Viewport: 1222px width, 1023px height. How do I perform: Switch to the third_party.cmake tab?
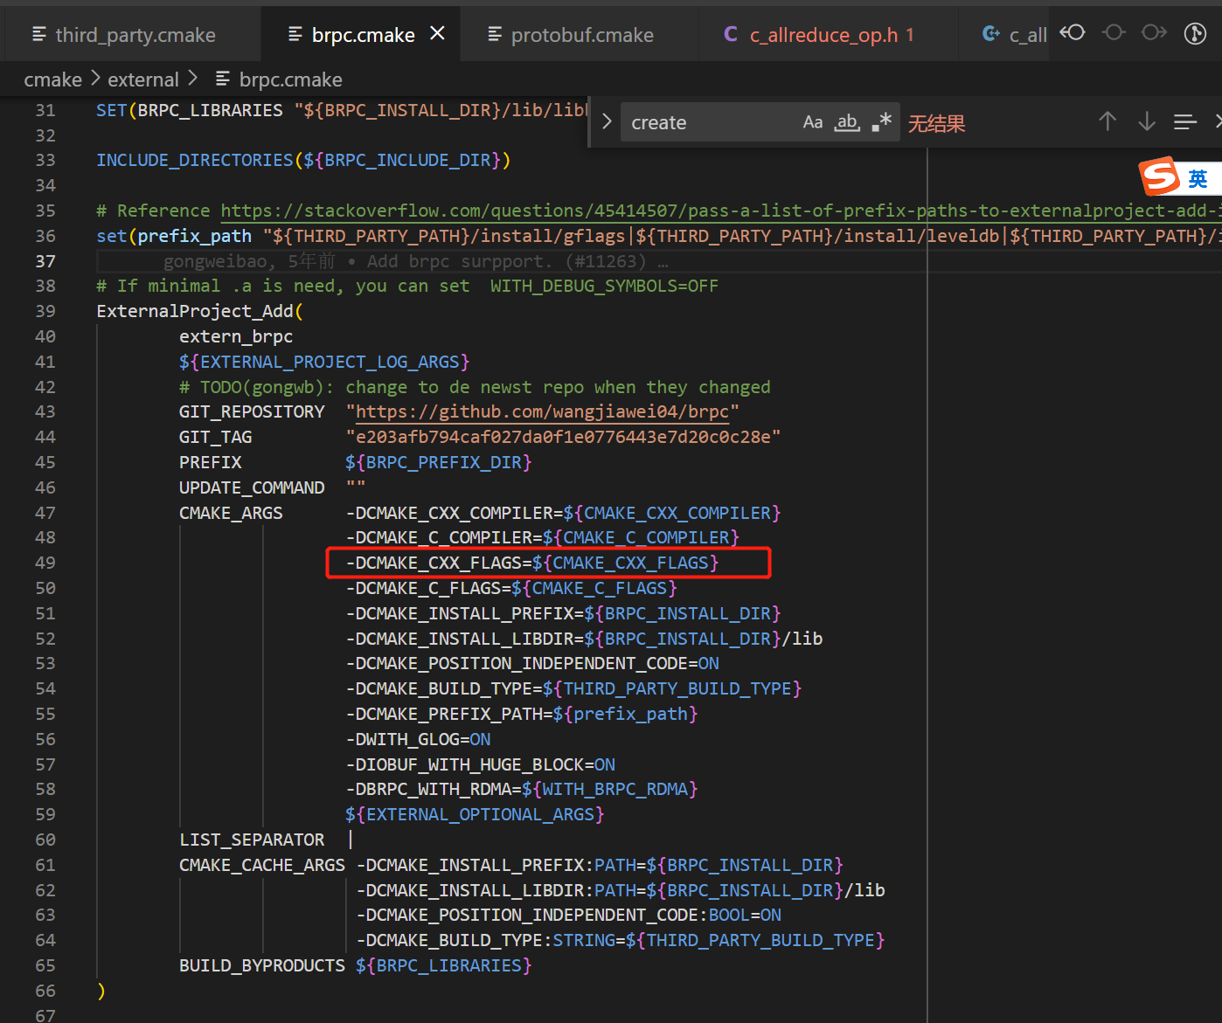(135, 35)
